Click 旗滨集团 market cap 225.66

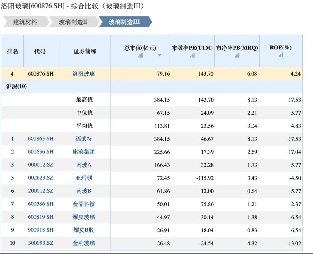(162, 152)
